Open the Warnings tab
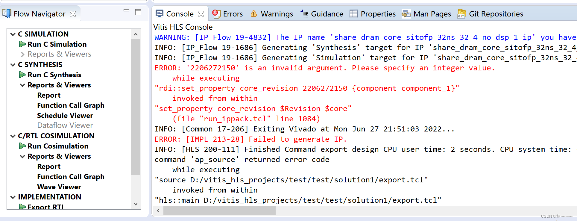Screen dimensions: 577x221 click(277, 14)
